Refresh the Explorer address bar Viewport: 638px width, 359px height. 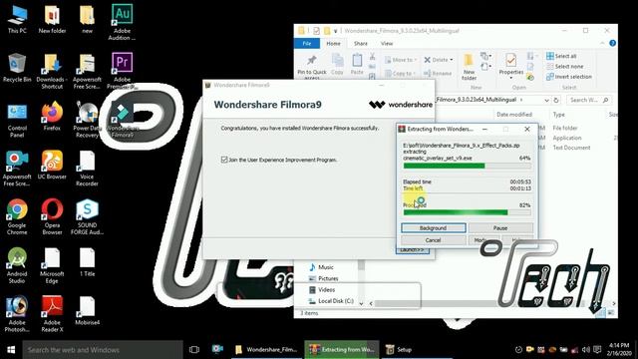point(556,100)
